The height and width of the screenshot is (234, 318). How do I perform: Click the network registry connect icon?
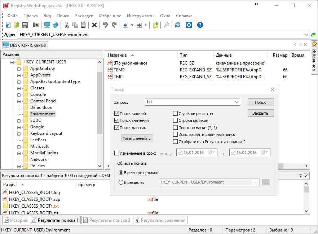[56, 25]
